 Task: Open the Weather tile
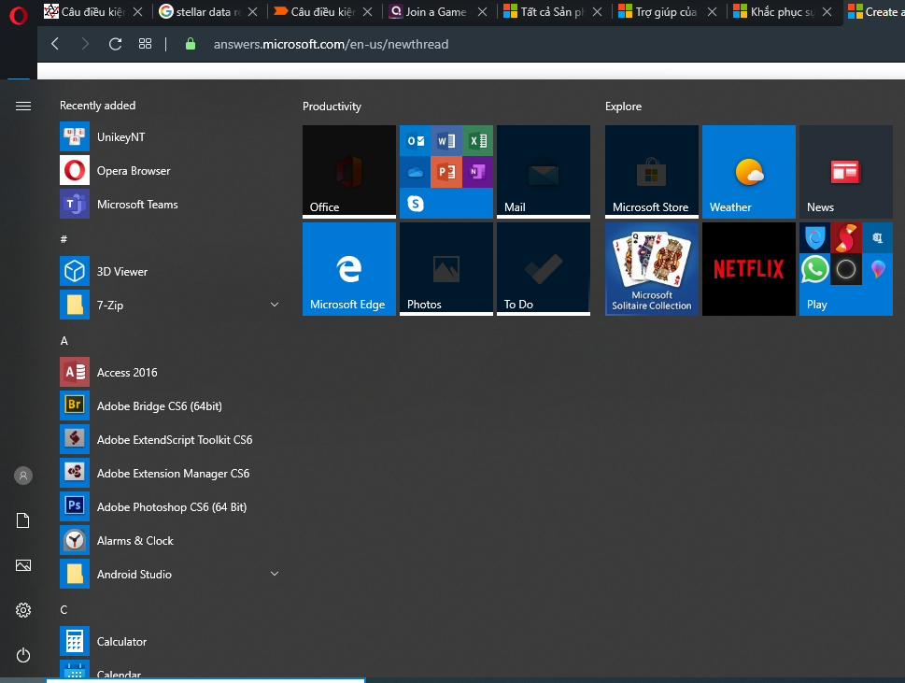(749, 172)
